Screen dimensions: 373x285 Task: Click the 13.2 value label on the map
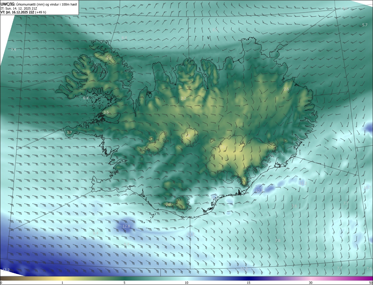[6, 270]
